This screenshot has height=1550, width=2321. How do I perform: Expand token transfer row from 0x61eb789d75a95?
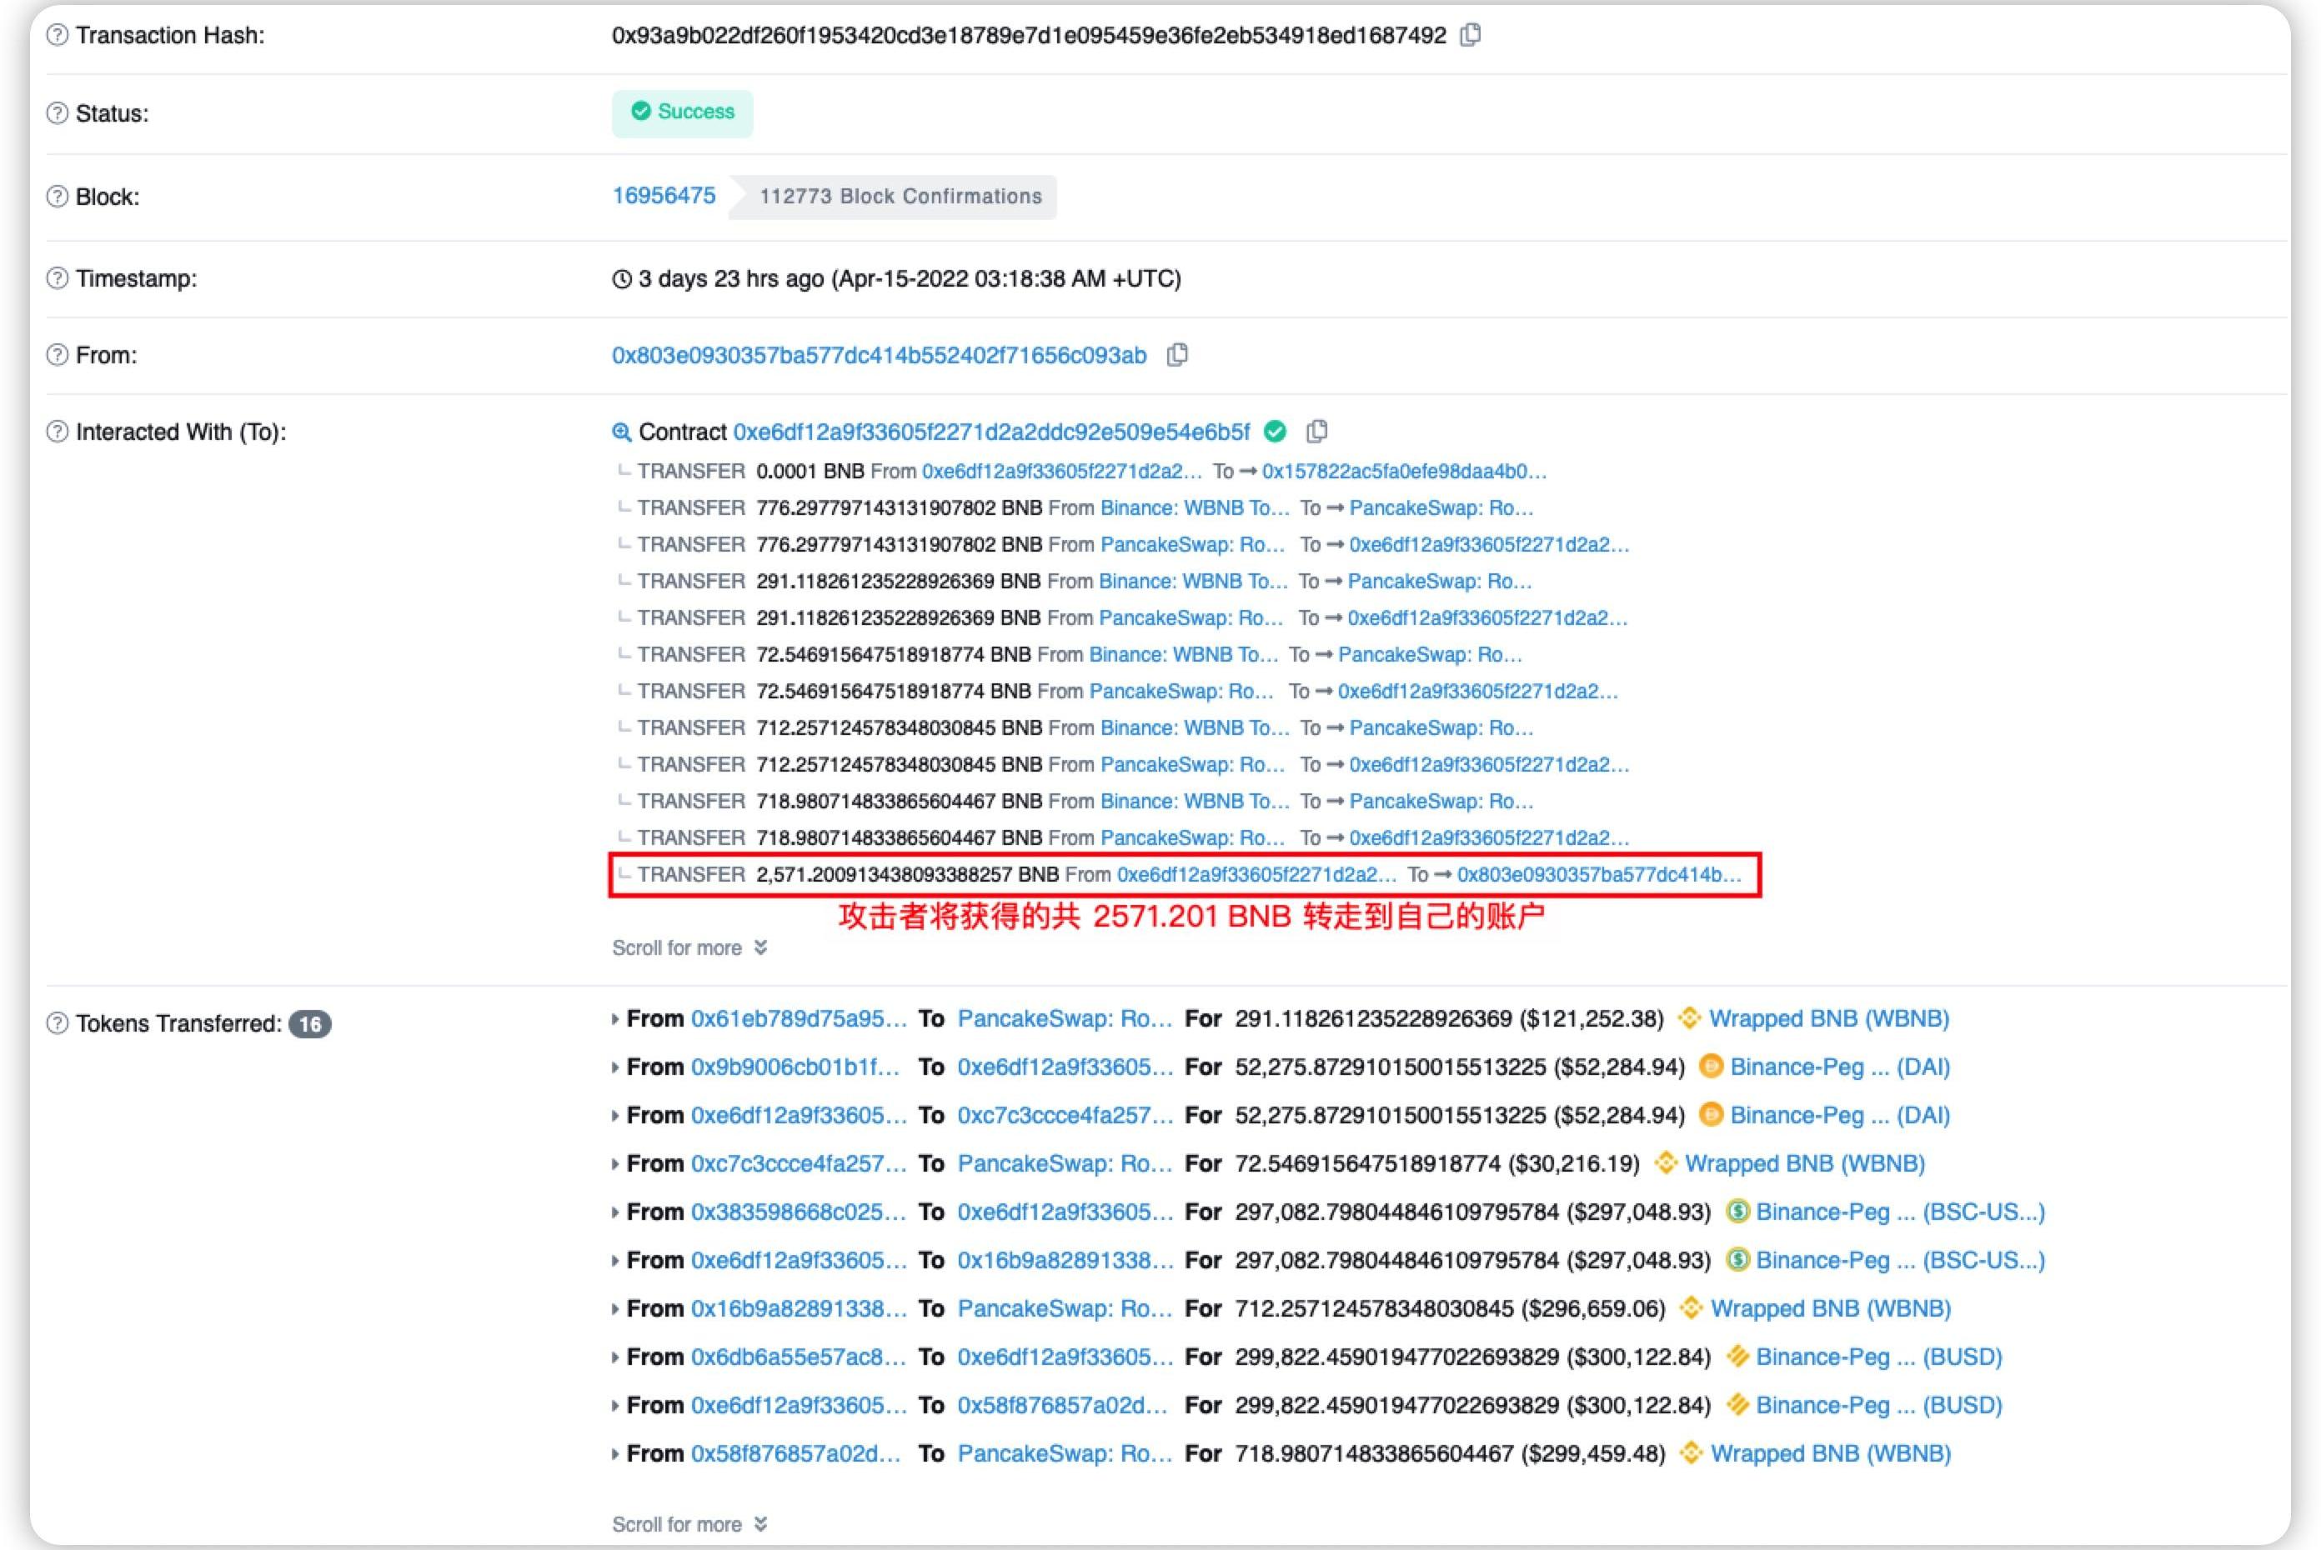(x=615, y=1019)
